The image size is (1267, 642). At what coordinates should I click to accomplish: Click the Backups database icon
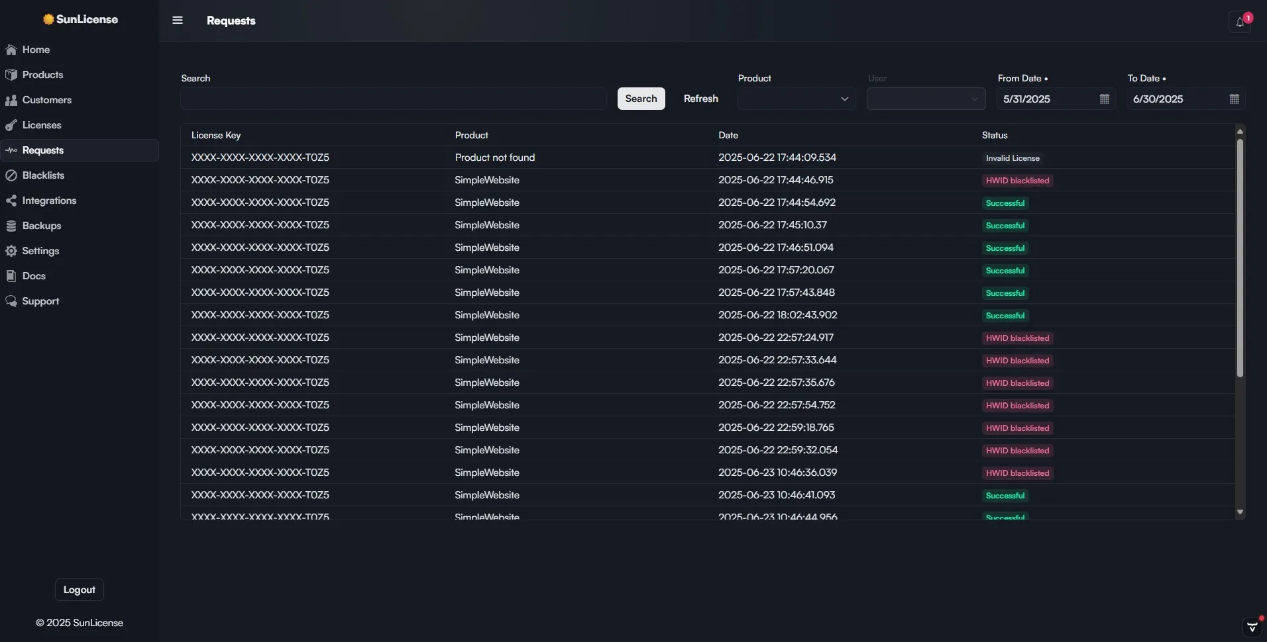pos(11,226)
